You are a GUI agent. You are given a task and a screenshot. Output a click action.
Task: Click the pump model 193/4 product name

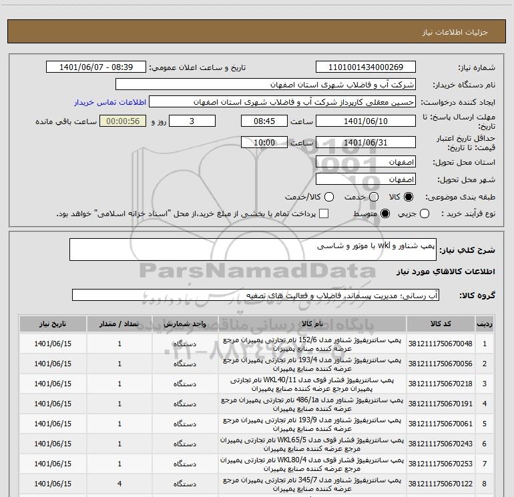(x=312, y=364)
